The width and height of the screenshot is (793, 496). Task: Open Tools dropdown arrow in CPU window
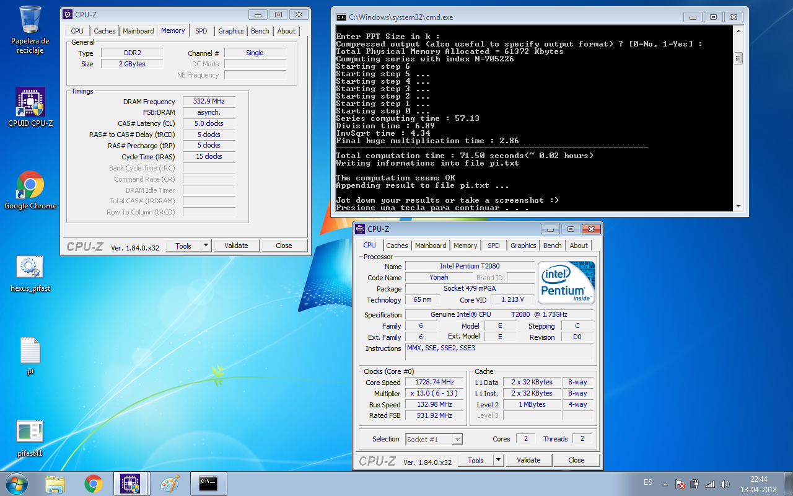coord(499,460)
